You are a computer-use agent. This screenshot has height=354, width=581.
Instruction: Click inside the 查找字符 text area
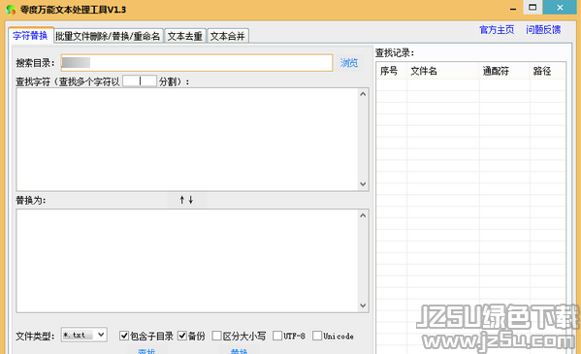coord(187,140)
